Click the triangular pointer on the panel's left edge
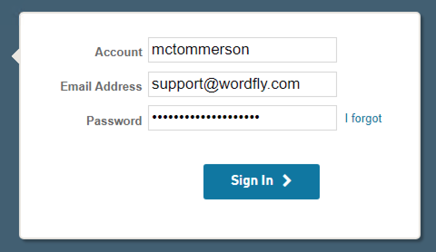This screenshot has width=436, height=252. [x=15, y=56]
